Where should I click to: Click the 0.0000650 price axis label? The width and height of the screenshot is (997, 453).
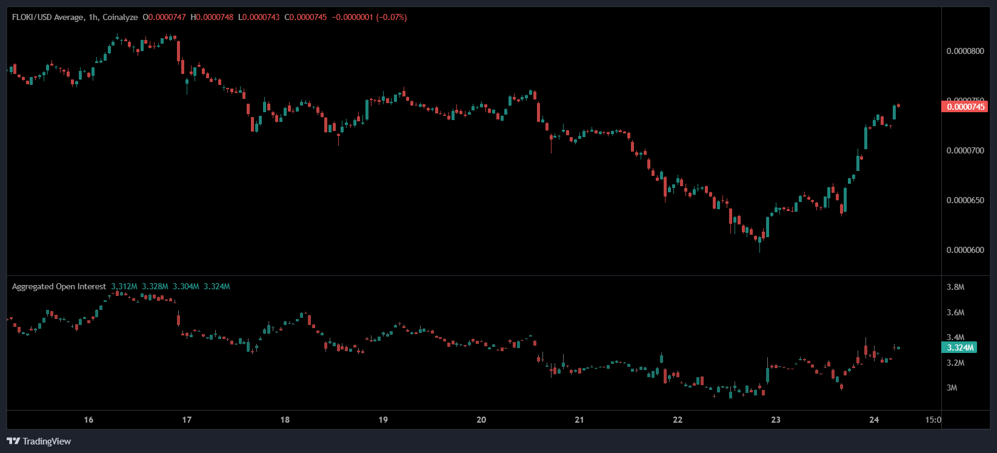pyautogui.click(x=965, y=200)
